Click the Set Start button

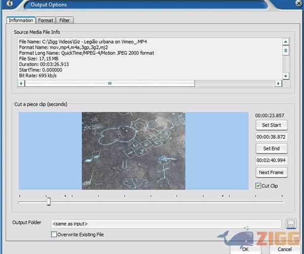pos(272,125)
